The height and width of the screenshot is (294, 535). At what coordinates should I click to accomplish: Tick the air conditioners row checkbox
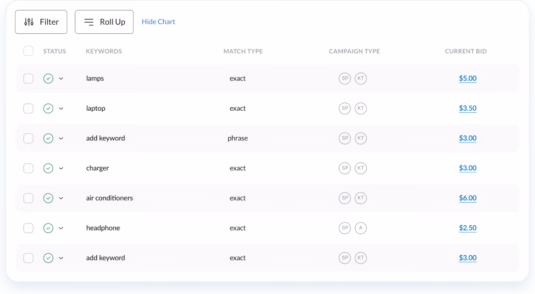(x=29, y=198)
